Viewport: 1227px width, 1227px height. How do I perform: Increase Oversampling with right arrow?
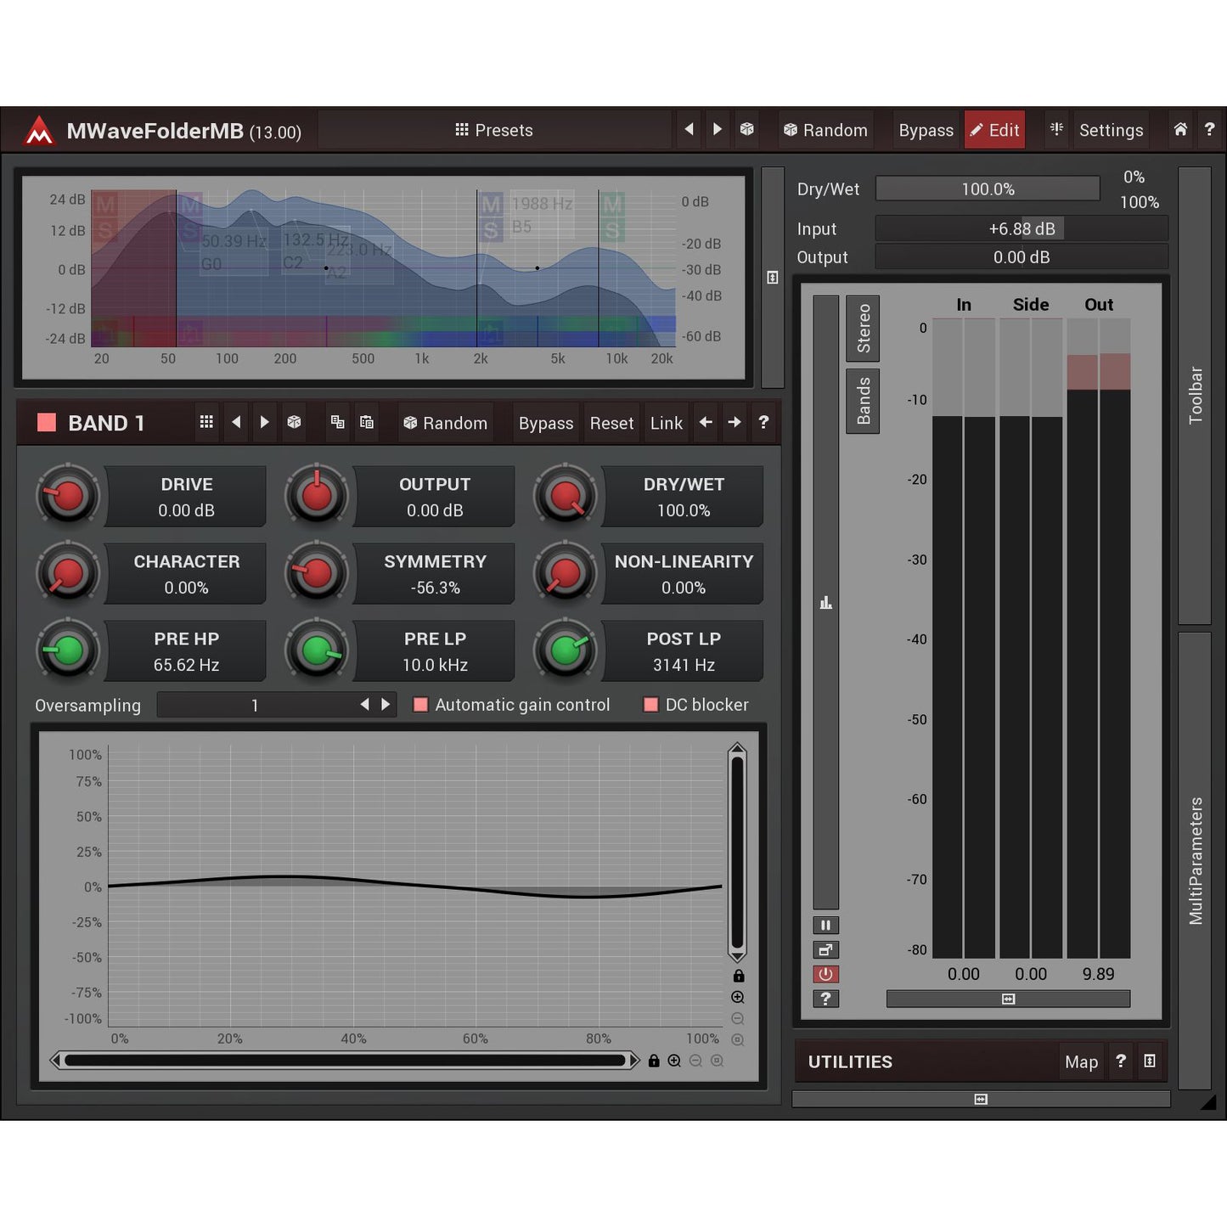coord(386,705)
